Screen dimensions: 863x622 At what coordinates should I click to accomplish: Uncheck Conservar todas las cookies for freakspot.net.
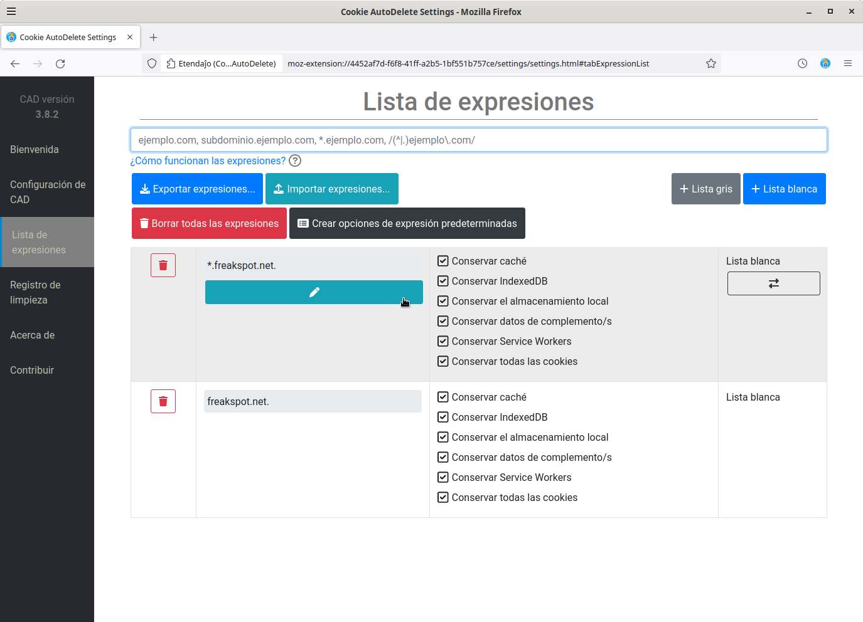pyautogui.click(x=443, y=498)
